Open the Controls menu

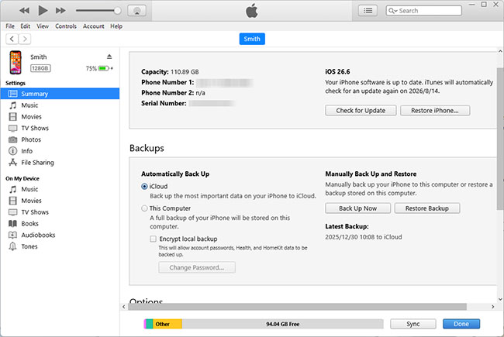(66, 26)
